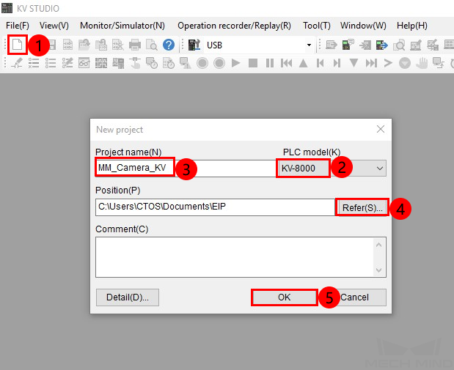Open Help with the blue question mark icon
The image size is (454, 370).
tap(169, 45)
